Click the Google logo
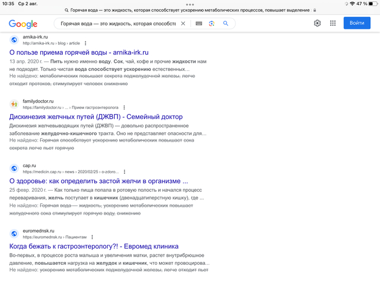 coord(23,24)
